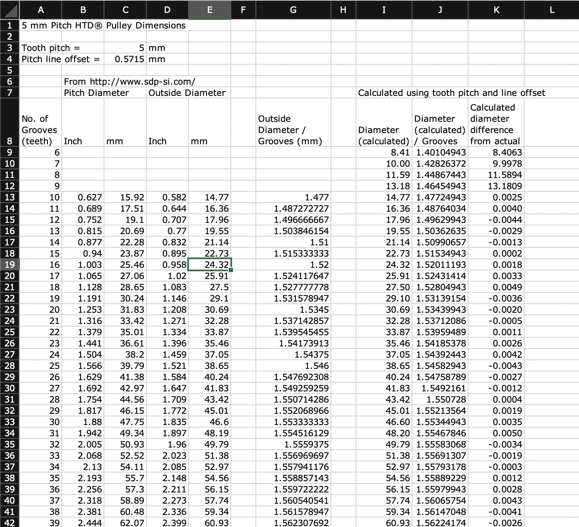Image resolution: width=579 pixels, height=527 pixels.
Task: Select cell with value 1.550728
Action: pos(440,399)
